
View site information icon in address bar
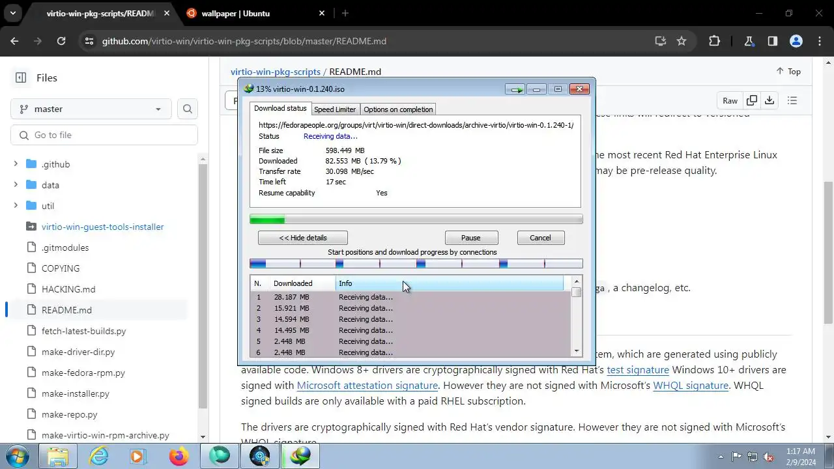89,41
